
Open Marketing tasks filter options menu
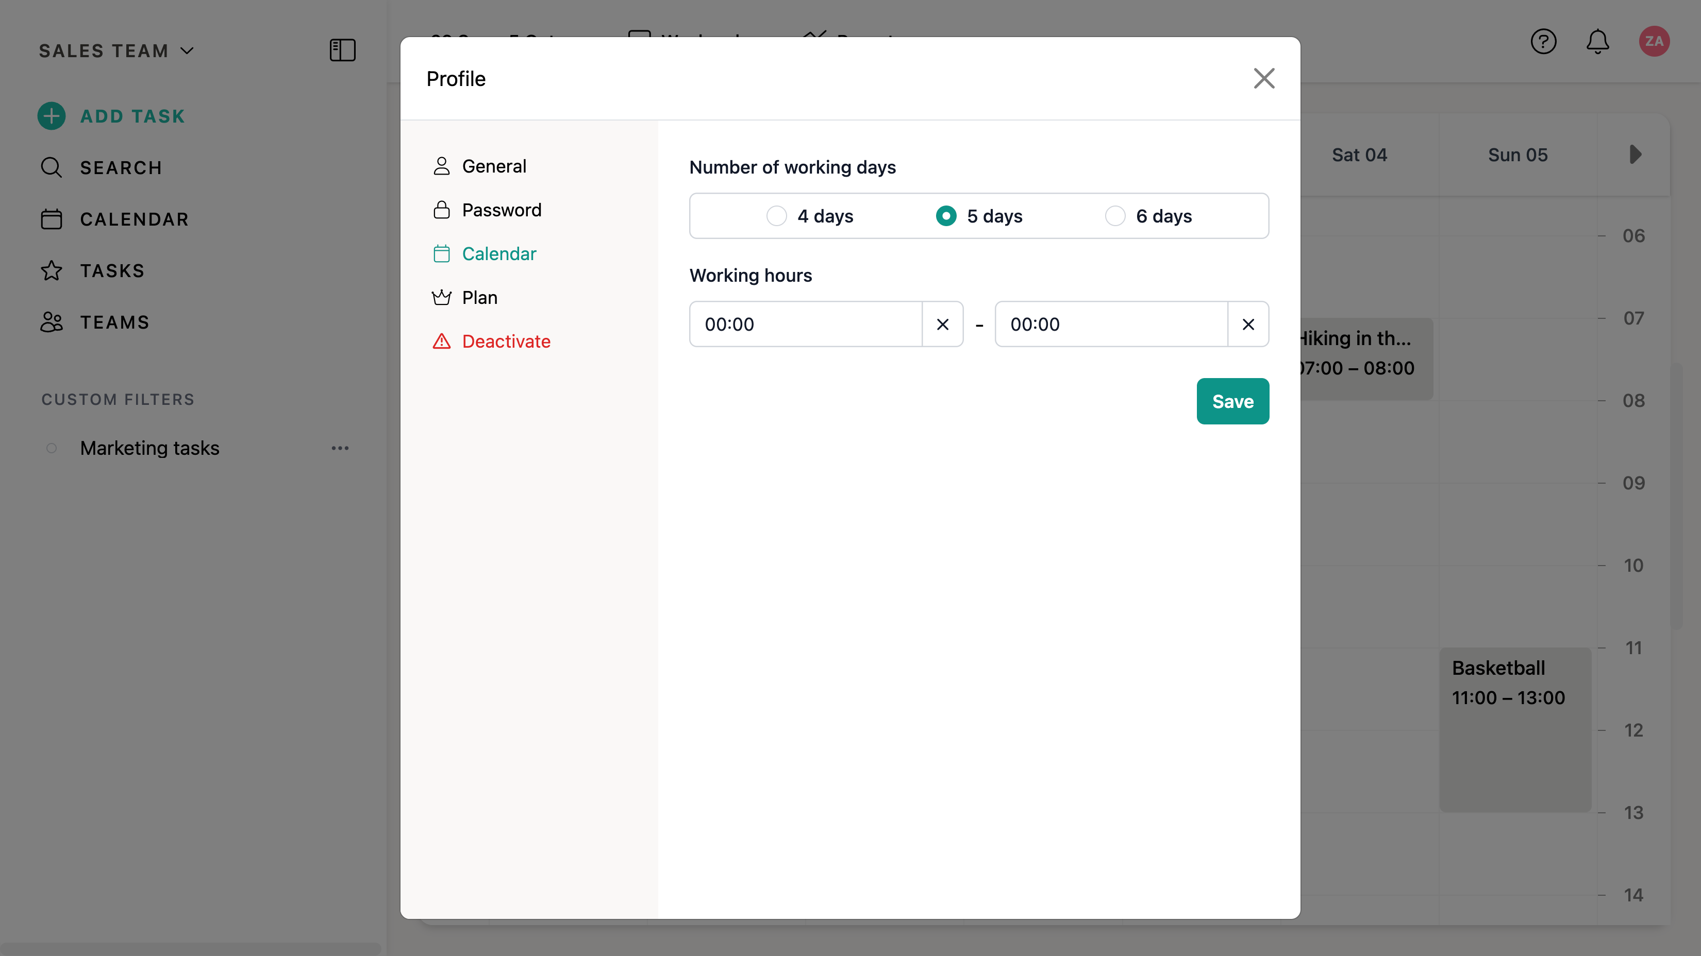(x=340, y=448)
